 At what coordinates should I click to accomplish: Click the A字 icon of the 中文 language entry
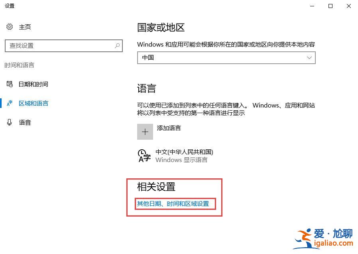[x=144, y=156]
